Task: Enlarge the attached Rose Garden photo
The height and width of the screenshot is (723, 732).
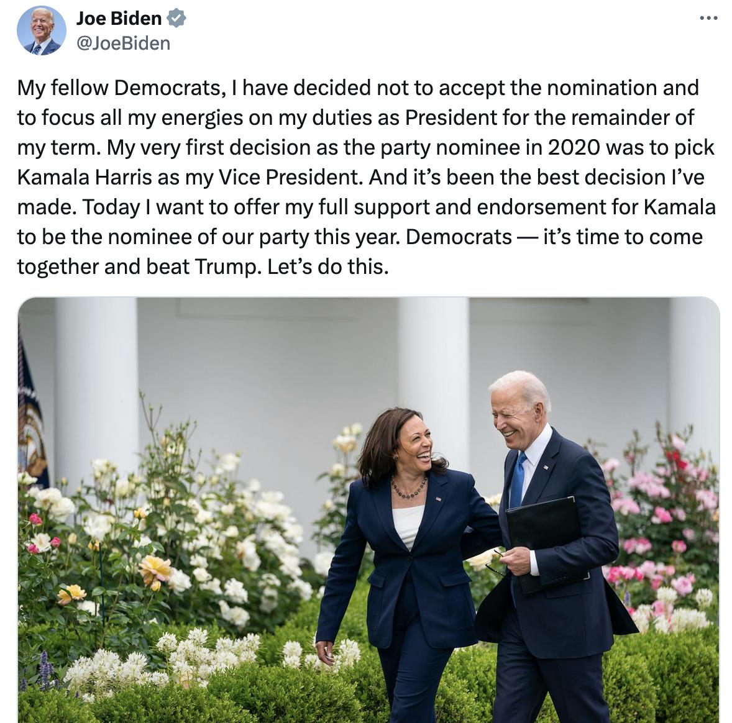Action: (366, 509)
